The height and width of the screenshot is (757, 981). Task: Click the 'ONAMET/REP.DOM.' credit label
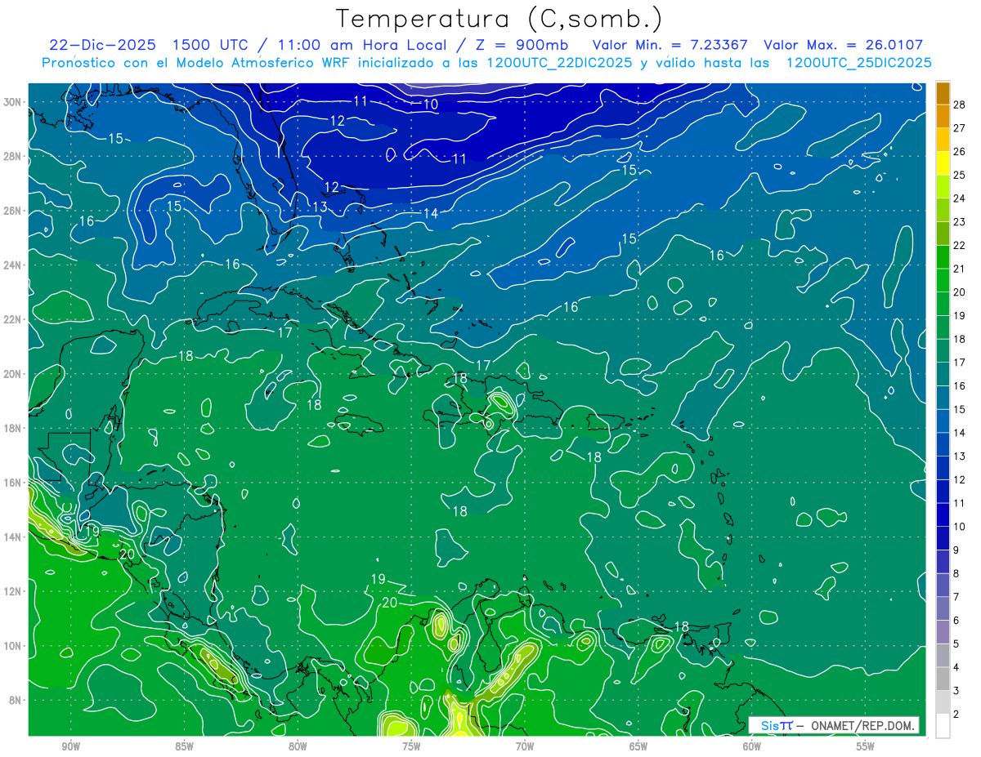point(863,725)
